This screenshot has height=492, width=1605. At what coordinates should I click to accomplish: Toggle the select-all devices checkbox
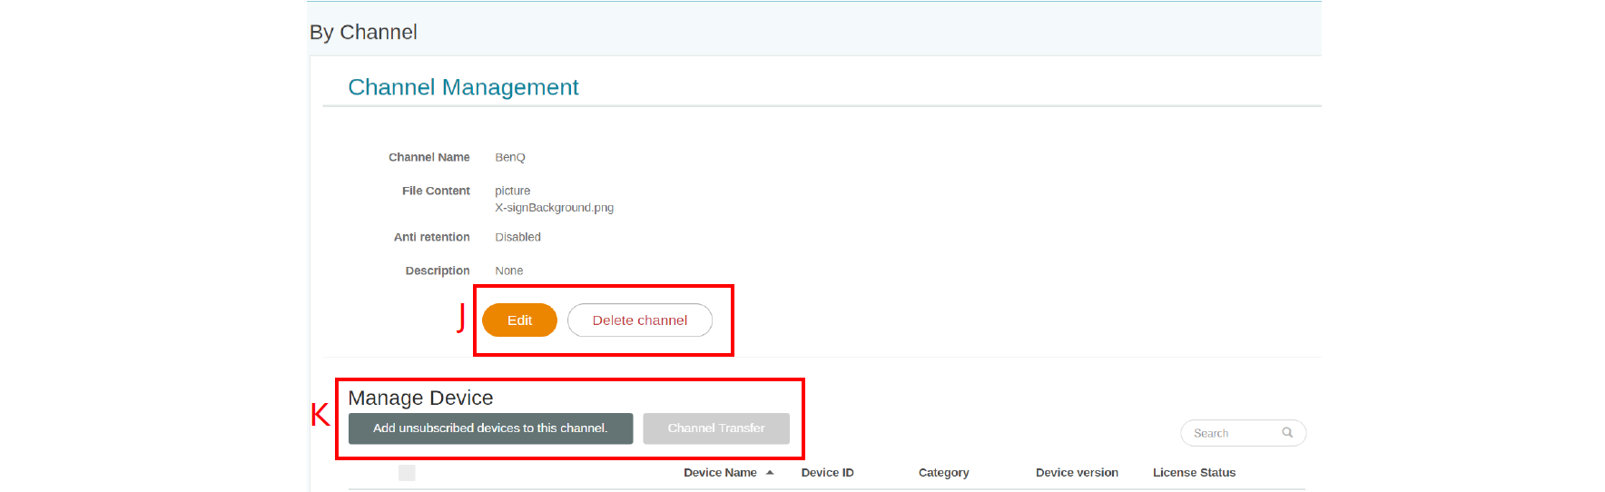407,473
